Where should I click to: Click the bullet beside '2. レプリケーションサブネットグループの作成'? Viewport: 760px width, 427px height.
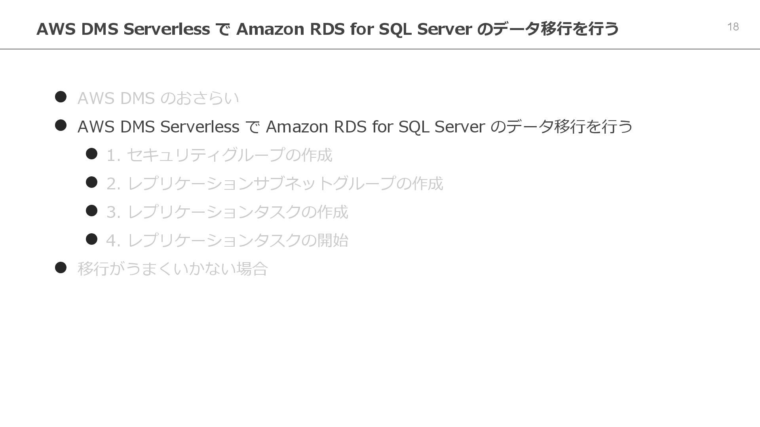[91, 182]
